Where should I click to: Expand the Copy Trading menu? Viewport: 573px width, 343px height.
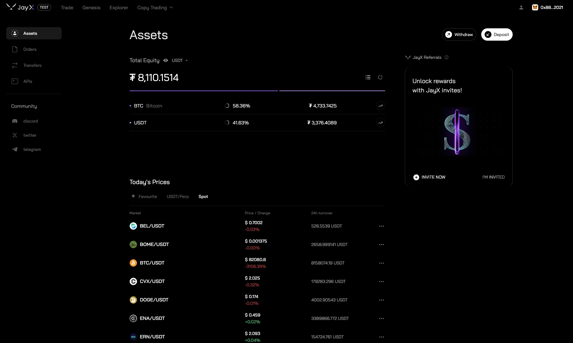click(x=155, y=7)
